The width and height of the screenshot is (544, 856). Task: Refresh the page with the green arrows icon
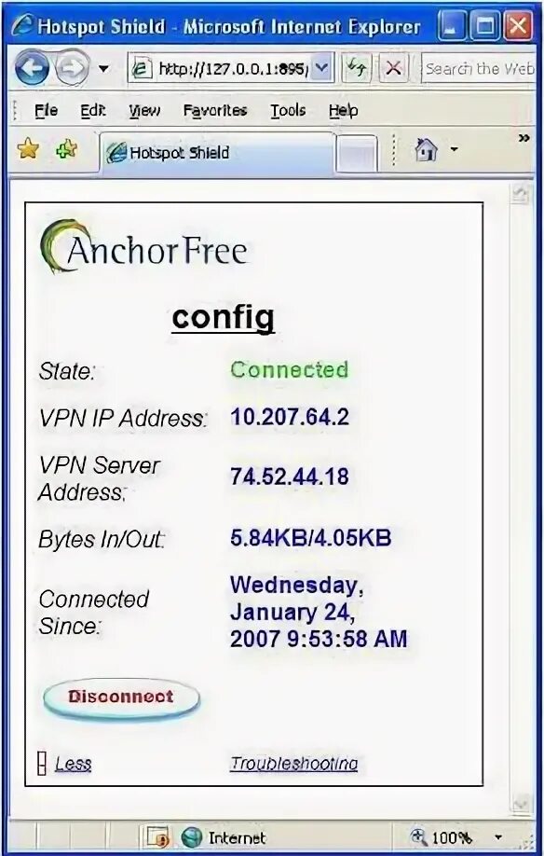357,68
